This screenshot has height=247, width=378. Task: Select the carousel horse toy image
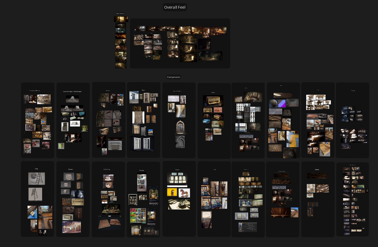tap(184, 193)
